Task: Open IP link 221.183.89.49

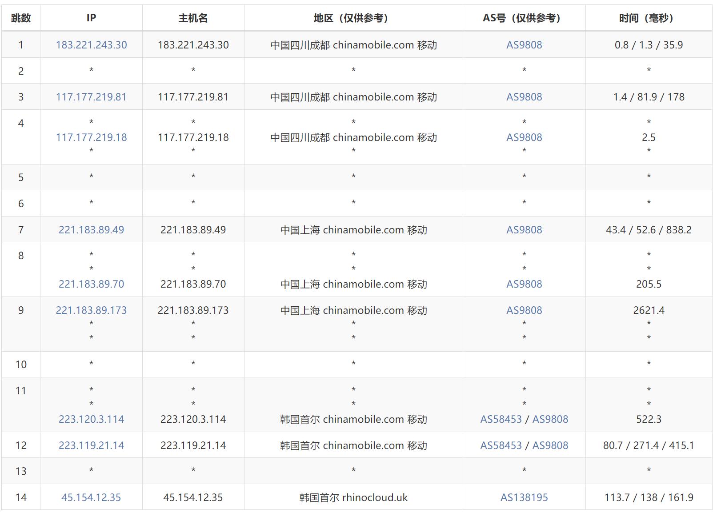Action: pyautogui.click(x=91, y=230)
